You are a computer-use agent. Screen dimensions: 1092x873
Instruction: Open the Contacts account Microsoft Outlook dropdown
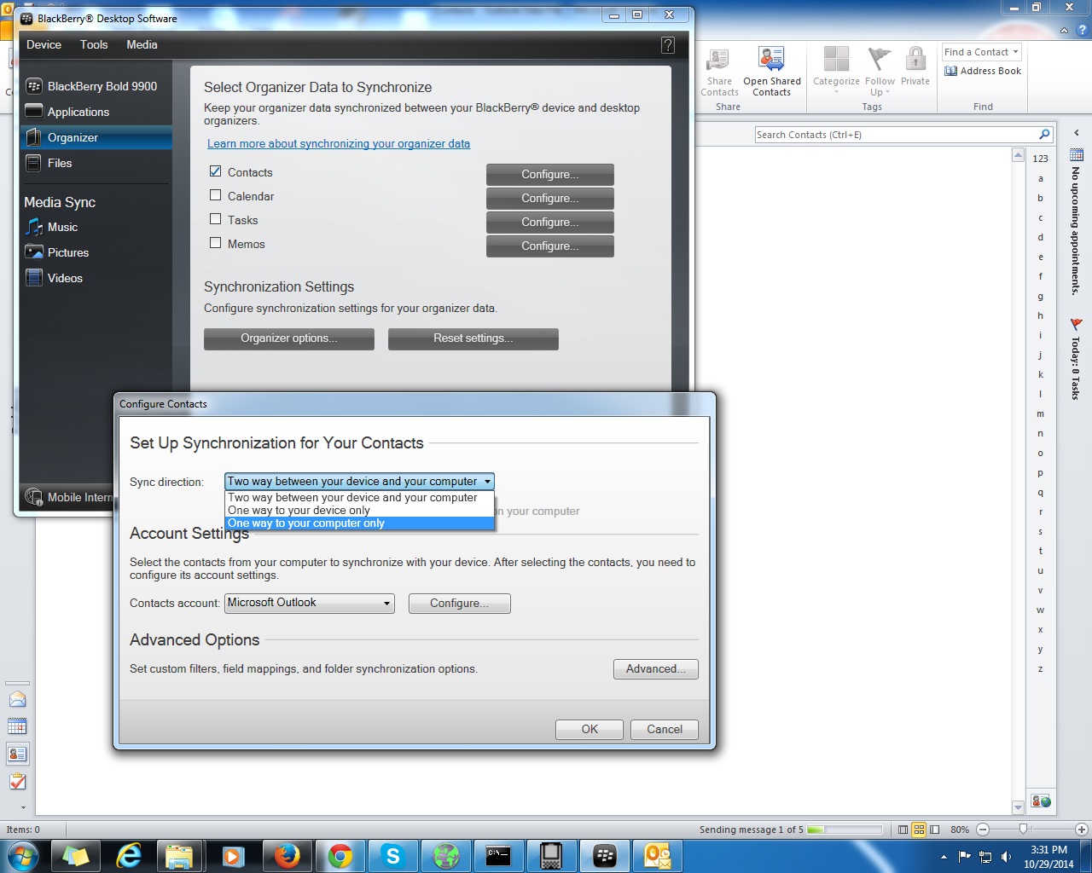coord(309,603)
